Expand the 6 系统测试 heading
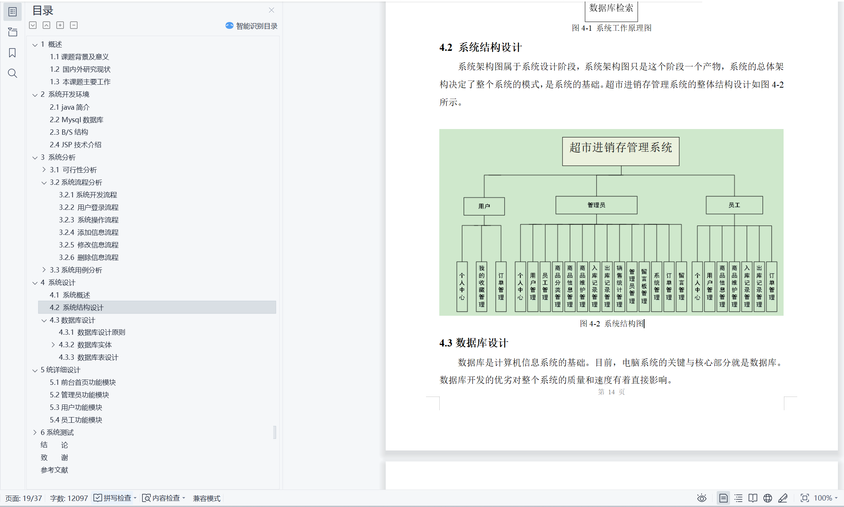844x507 pixels. click(35, 432)
